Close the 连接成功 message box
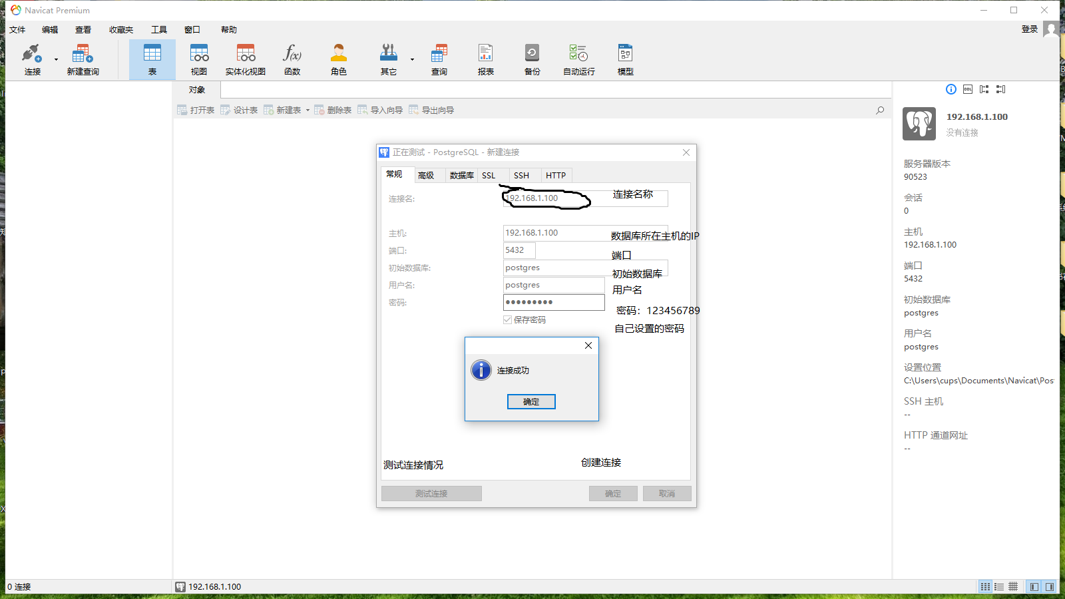Image resolution: width=1065 pixels, height=599 pixels. click(x=588, y=345)
